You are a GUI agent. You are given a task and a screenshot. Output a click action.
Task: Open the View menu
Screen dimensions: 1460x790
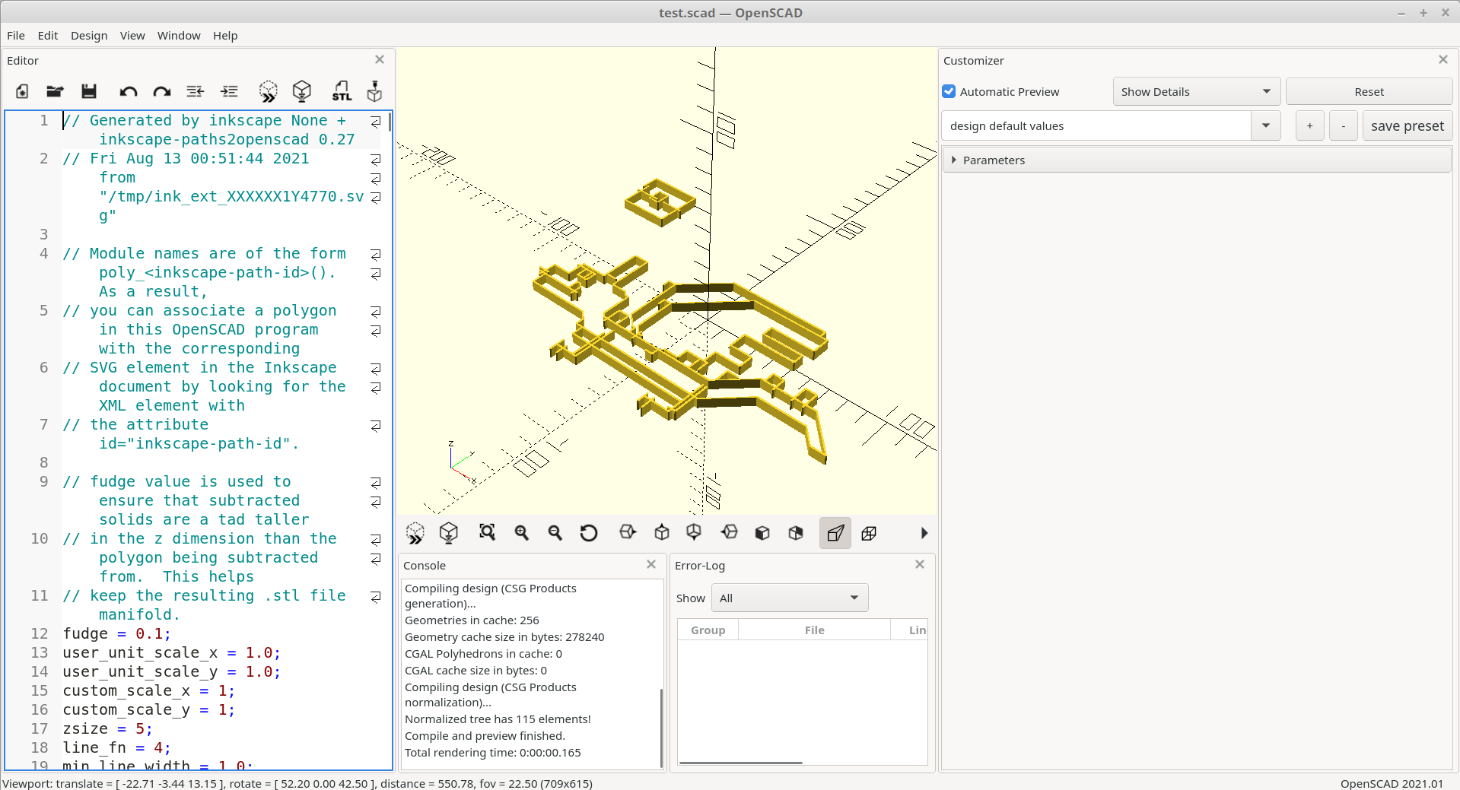pos(132,35)
